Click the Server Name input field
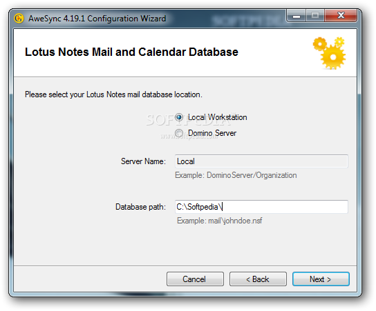376x311 pixels. pos(261,161)
